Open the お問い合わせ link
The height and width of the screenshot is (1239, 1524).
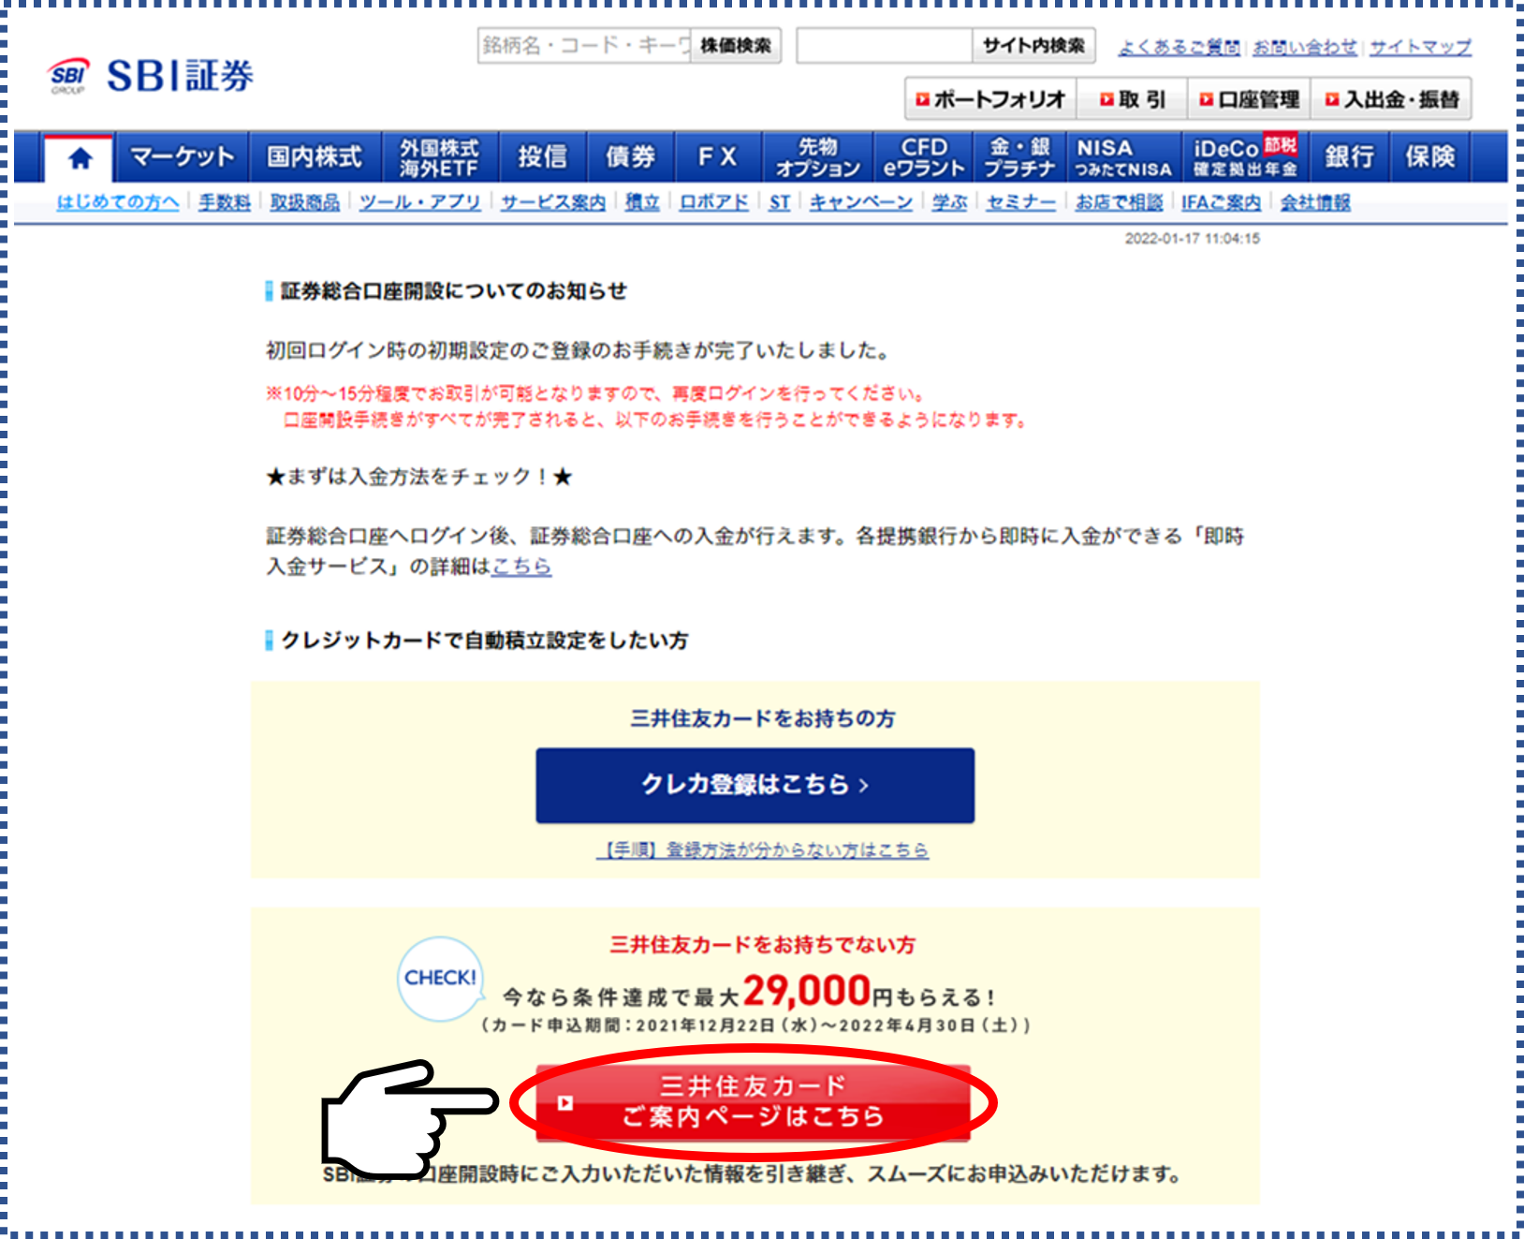[x=1305, y=46]
